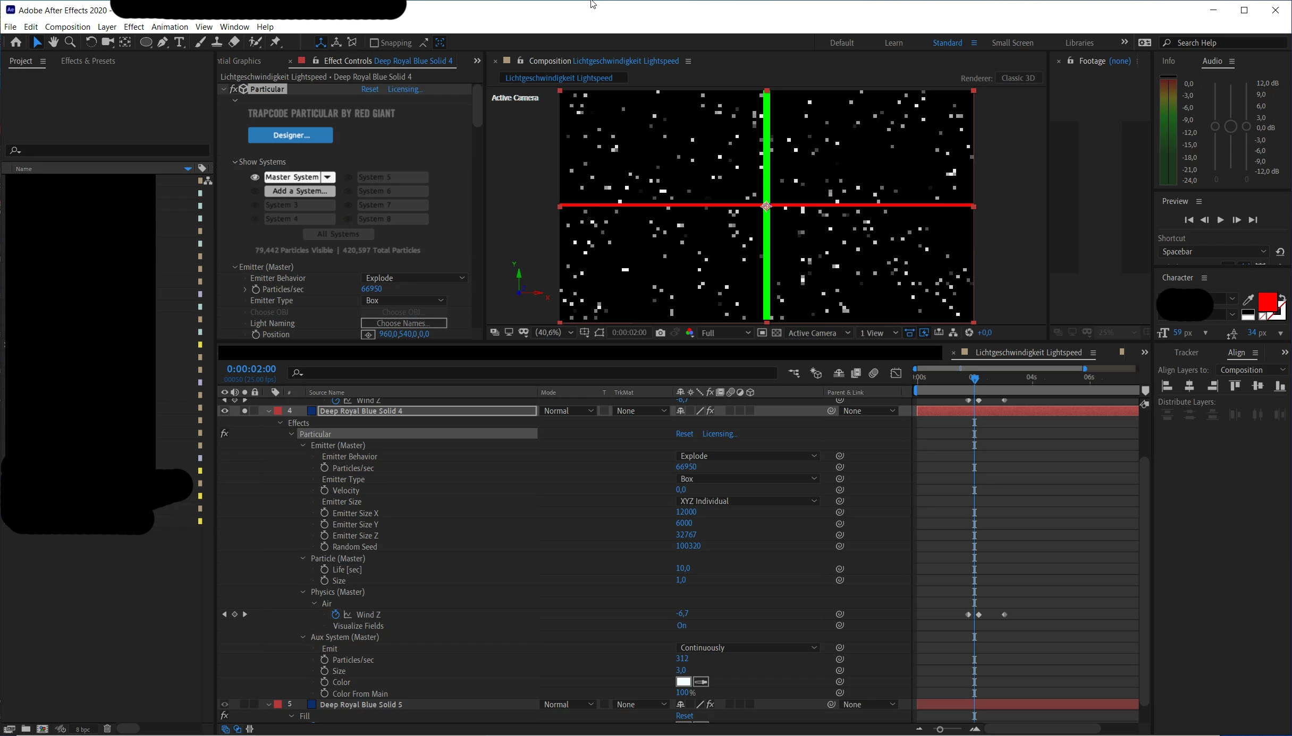
Task: Select the Zoom tool
Action: pyautogui.click(x=70, y=42)
